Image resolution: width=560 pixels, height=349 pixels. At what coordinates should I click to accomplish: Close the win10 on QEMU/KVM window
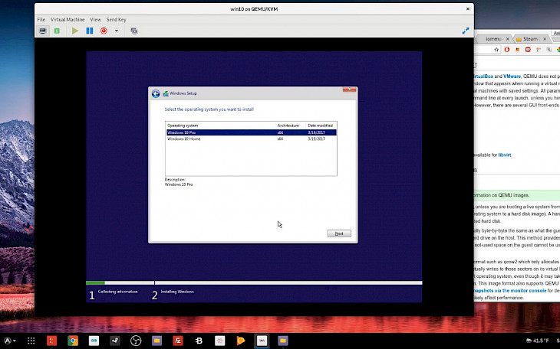tap(467, 9)
